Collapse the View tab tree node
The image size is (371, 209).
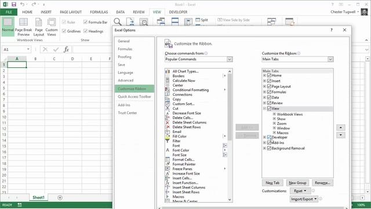coord(264,109)
